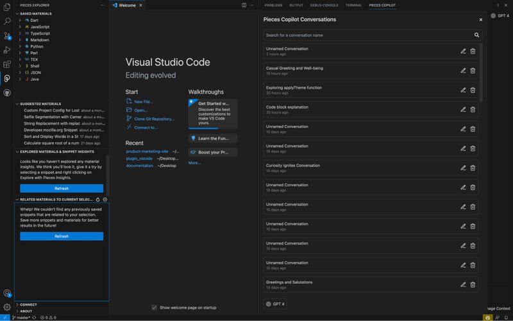Image resolution: width=513 pixels, height=321 pixels.
Task: Open the Manage gear in activity bar
Action: coord(7,308)
